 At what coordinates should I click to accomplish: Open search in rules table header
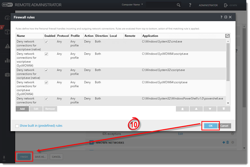(227, 36)
